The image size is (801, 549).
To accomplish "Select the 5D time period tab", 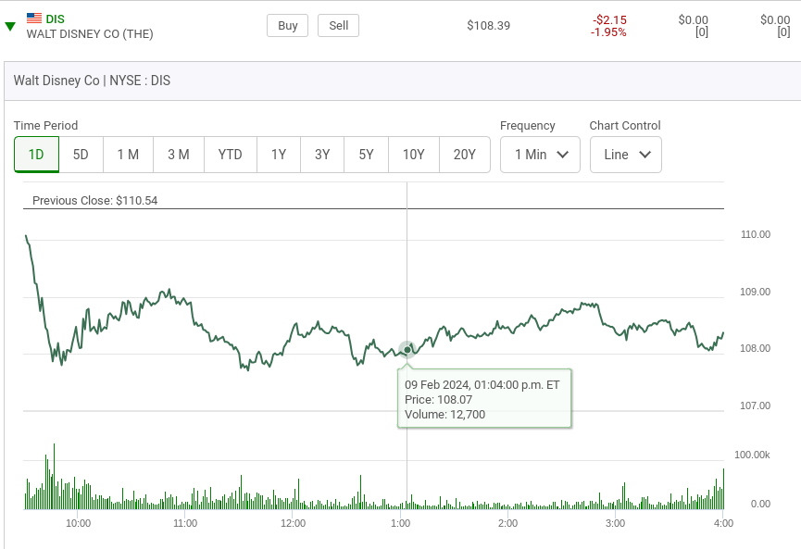I will click(x=81, y=155).
